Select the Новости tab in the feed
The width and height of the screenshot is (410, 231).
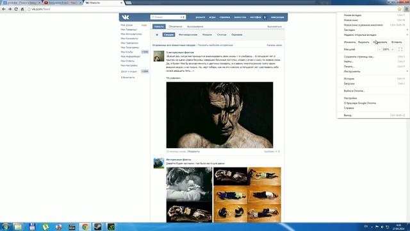[x=159, y=26]
